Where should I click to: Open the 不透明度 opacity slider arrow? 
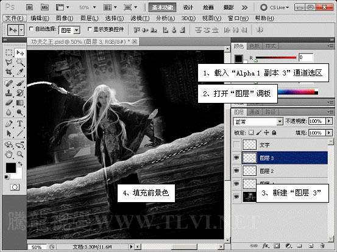click(x=329, y=121)
